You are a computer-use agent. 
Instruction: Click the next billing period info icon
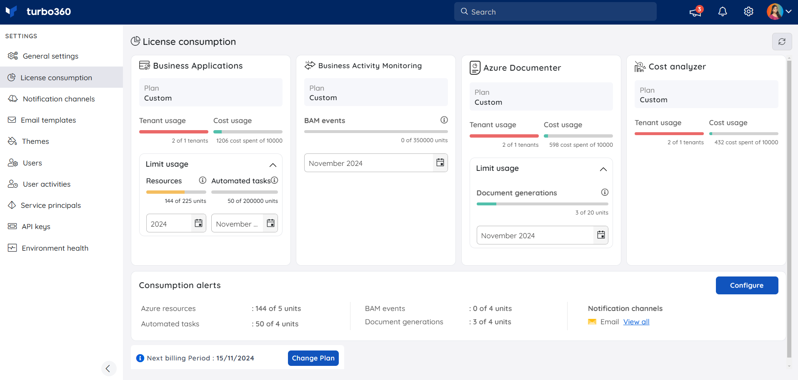[x=140, y=358]
